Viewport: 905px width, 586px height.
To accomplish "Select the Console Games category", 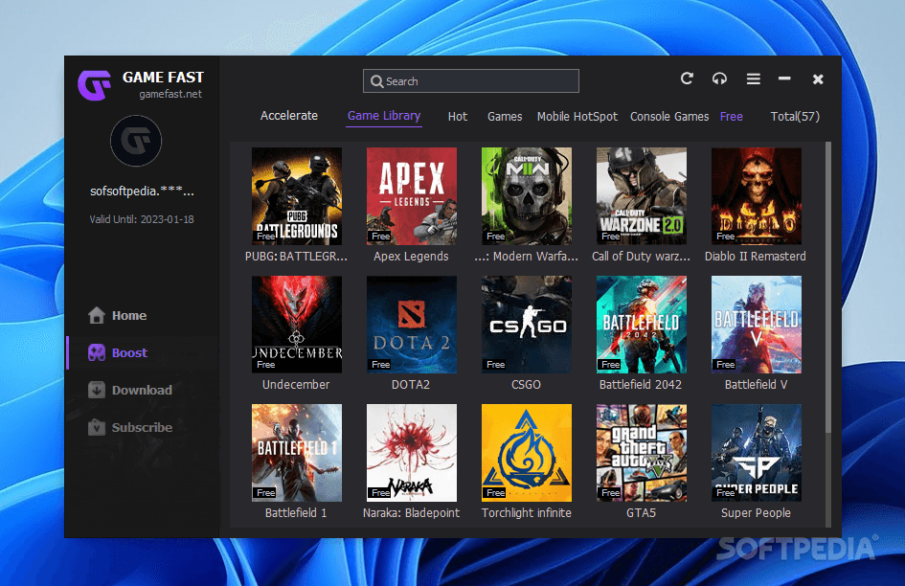I will point(669,117).
